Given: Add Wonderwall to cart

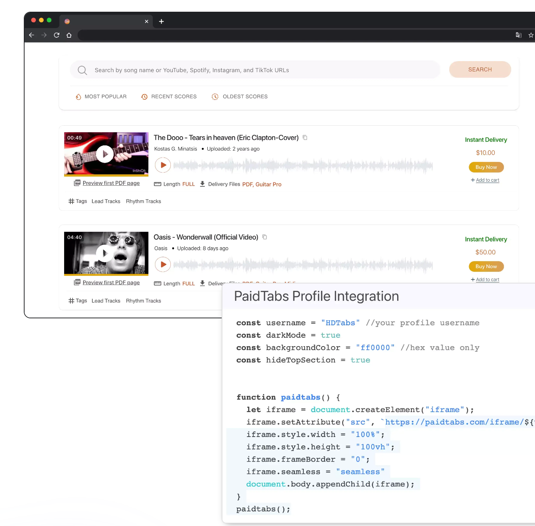Looking at the screenshot, I should pos(485,279).
